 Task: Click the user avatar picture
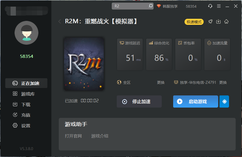pos(26,33)
